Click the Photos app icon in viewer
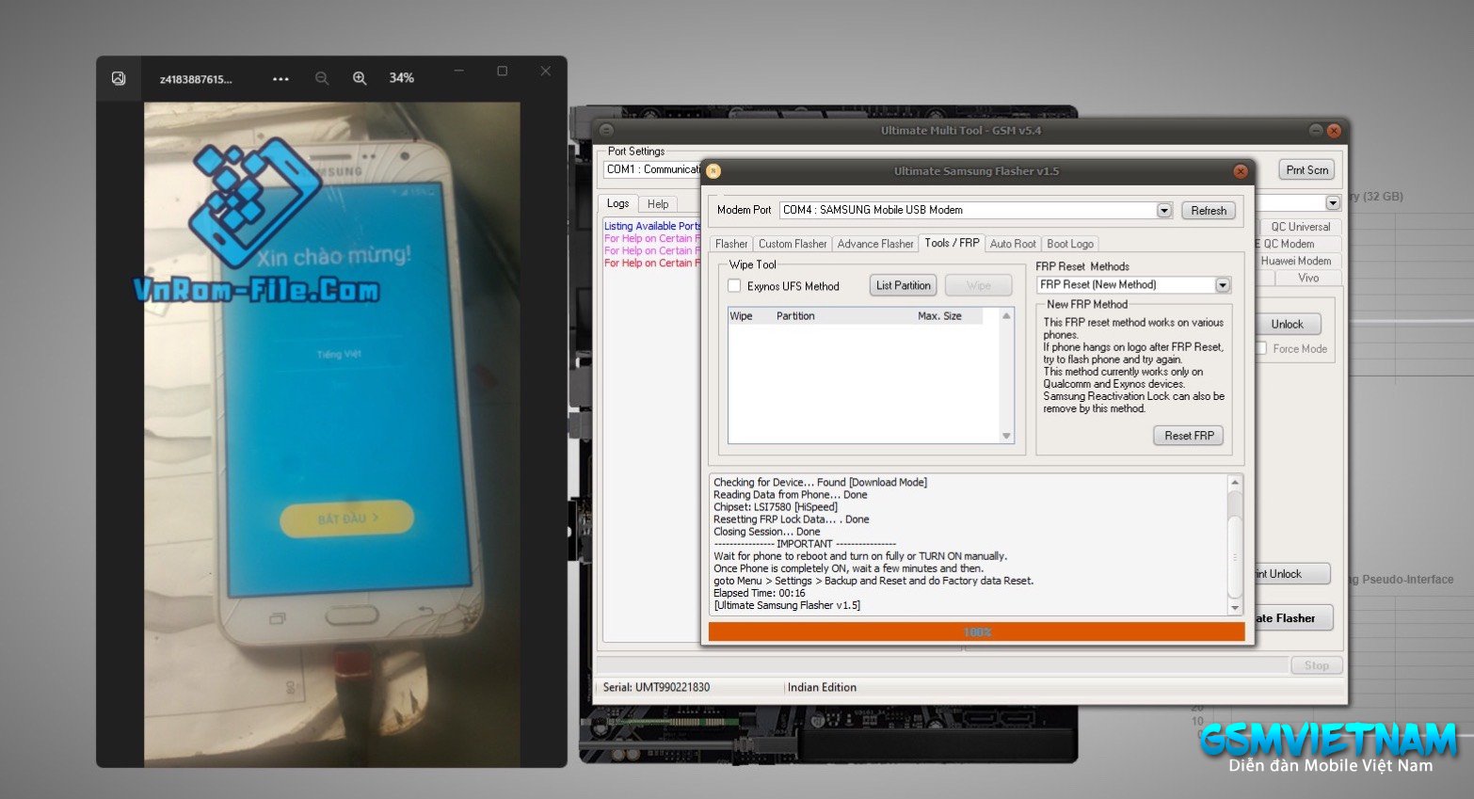This screenshot has width=1474, height=799. (119, 78)
